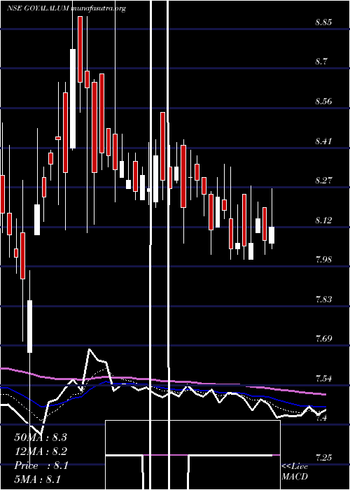The height and width of the screenshot is (490, 350).
Task: Select the 7.54 axis label
Action: (323, 379)
